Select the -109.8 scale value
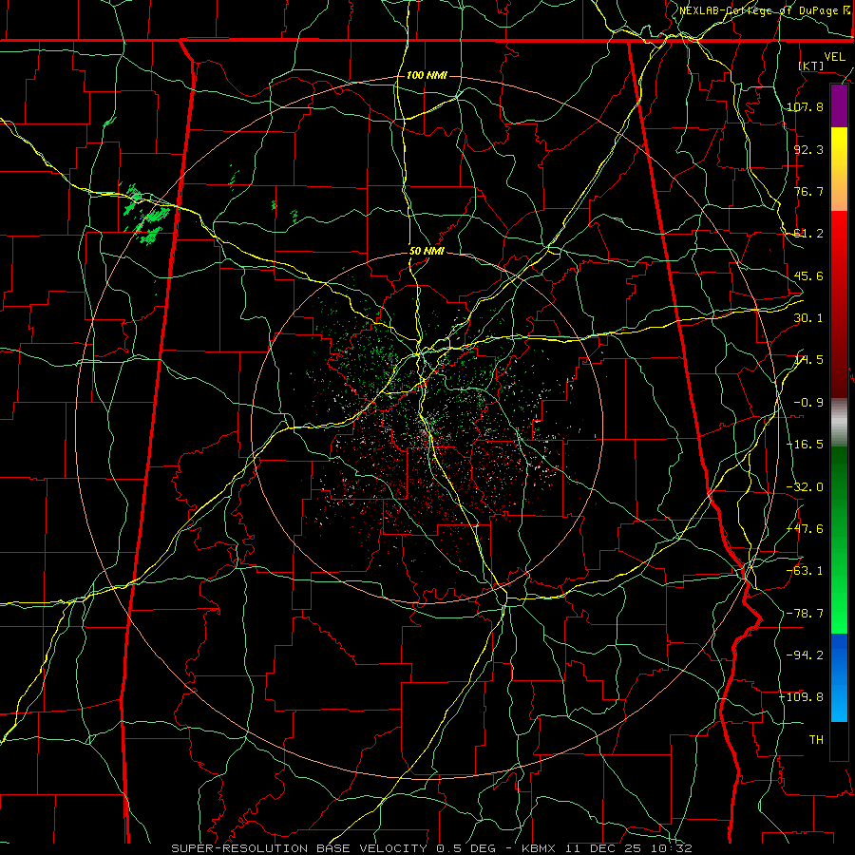The width and height of the screenshot is (855, 855). [x=802, y=697]
